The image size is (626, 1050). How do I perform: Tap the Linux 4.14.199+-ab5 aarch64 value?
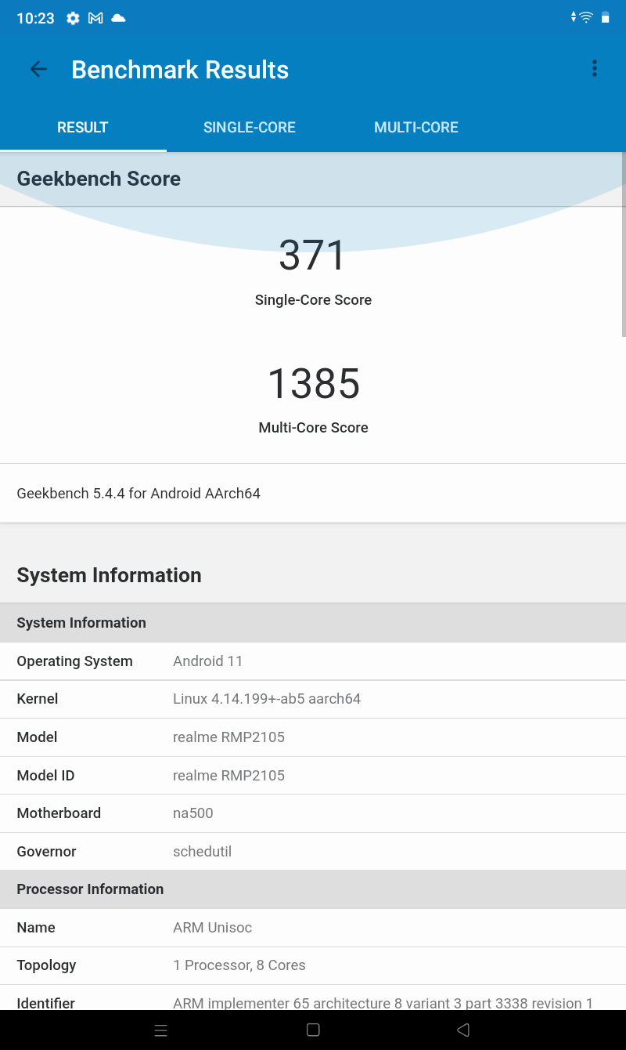coord(267,699)
